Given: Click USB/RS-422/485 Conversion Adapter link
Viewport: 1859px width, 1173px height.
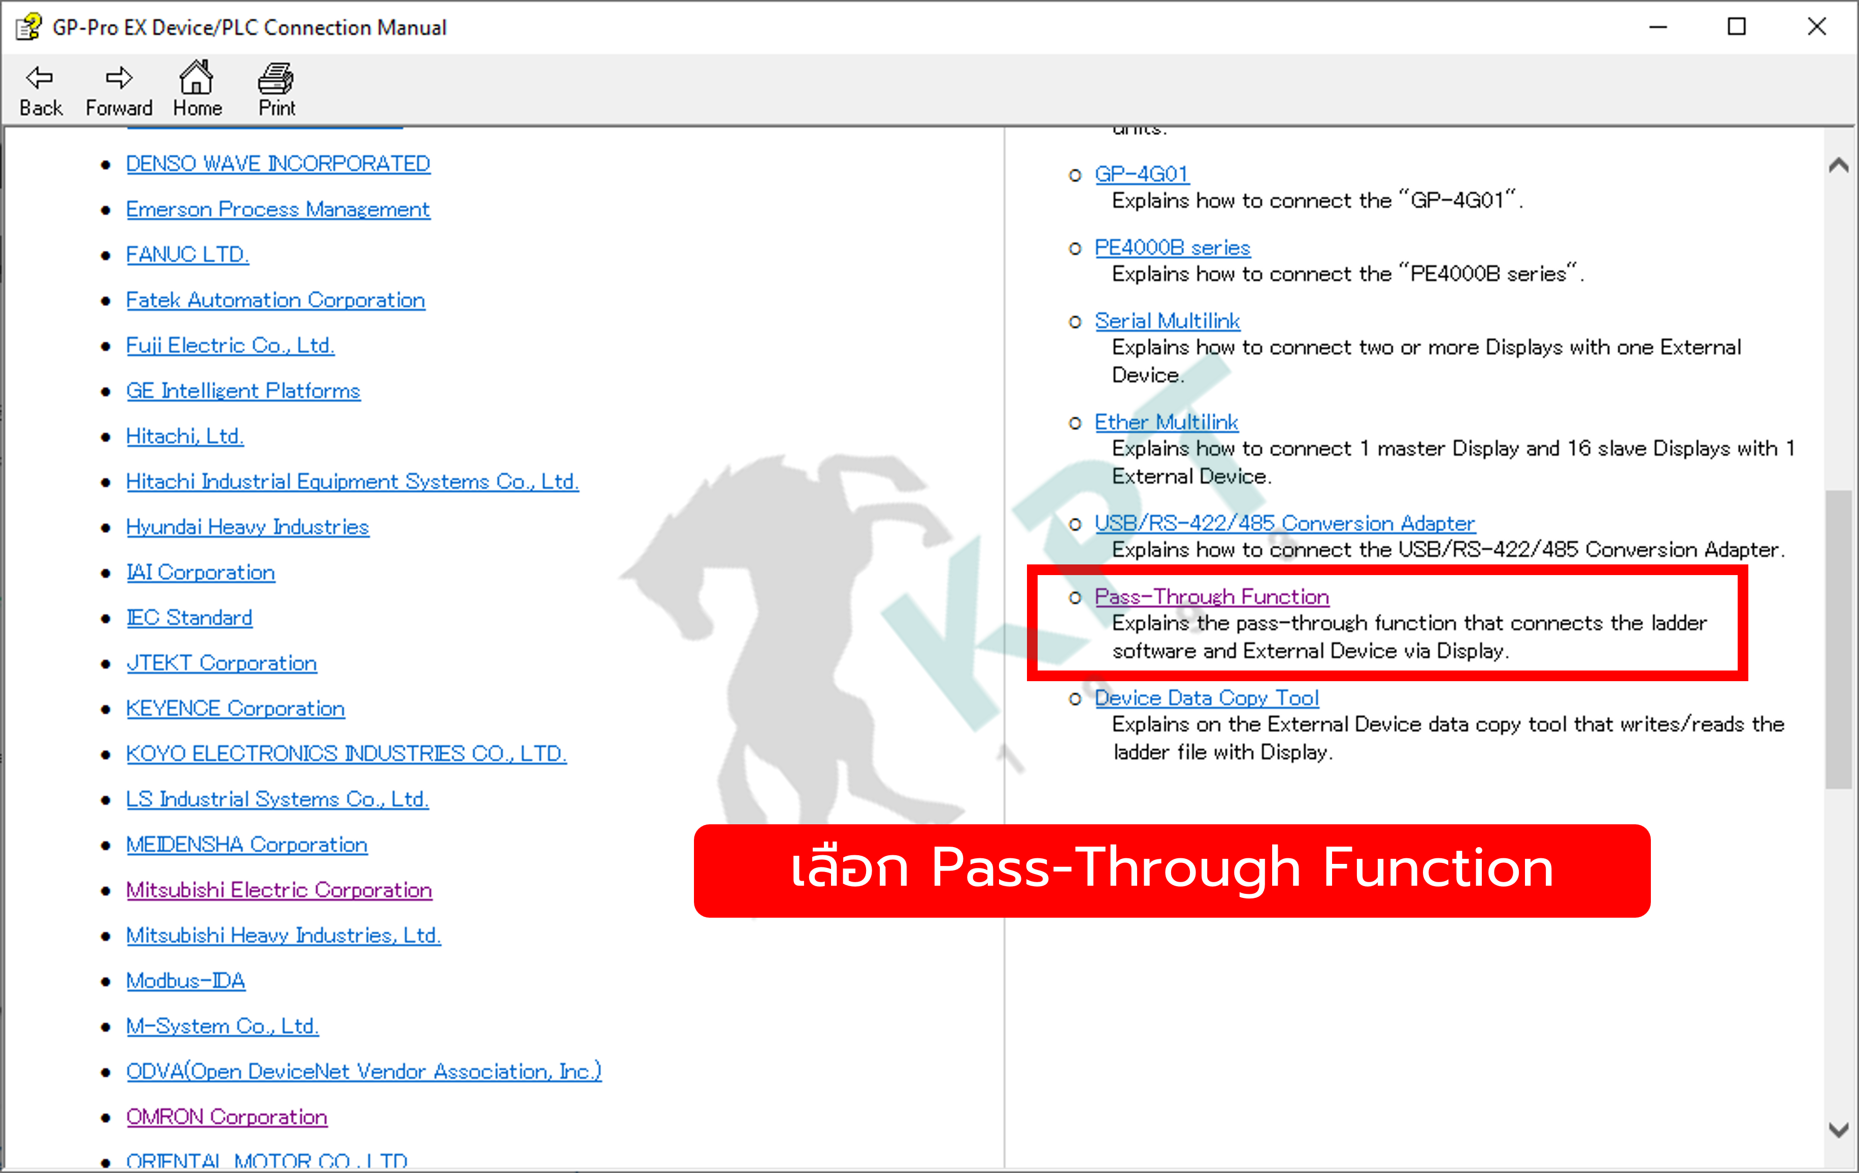Looking at the screenshot, I should click(1285, 523).
